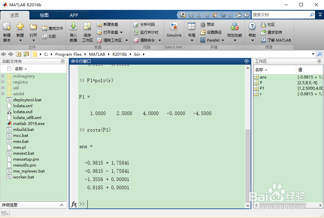Select lcdata.xsd file
The height and width of the screenshot is (218, 324).
coord(23,112)
